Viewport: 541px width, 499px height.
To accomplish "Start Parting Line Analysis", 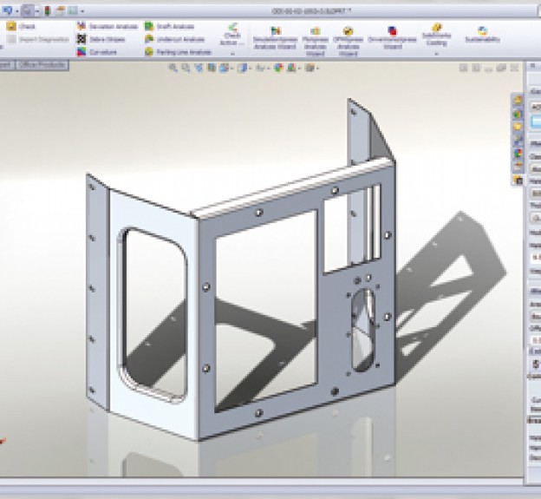I will point(179,52).
